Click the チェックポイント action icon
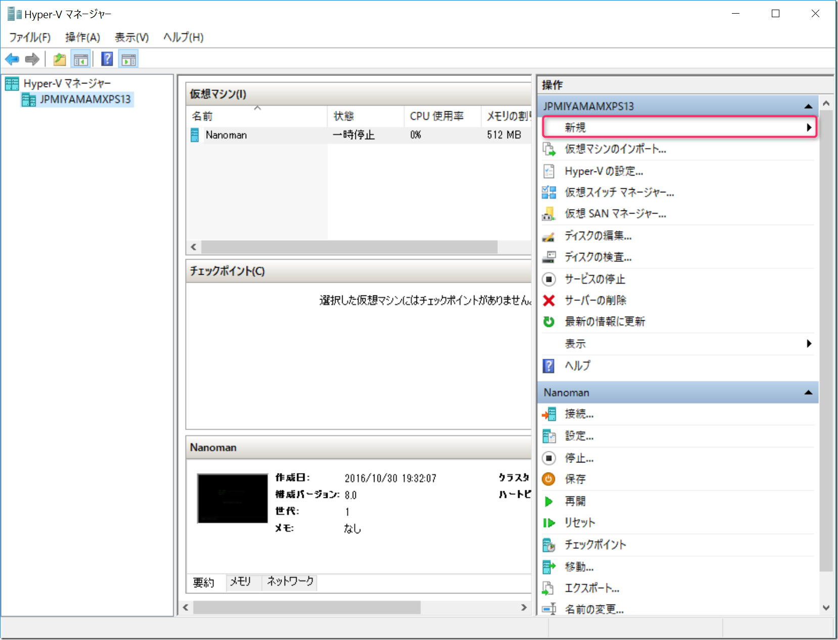Viewport: 838px width, 640px height. (549, 545)
